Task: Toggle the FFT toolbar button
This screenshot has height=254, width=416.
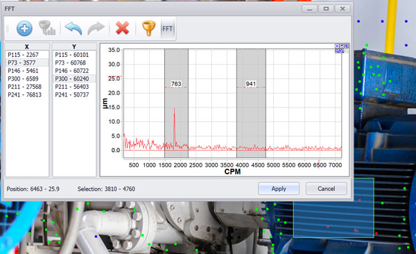Action: coord(167,28)
